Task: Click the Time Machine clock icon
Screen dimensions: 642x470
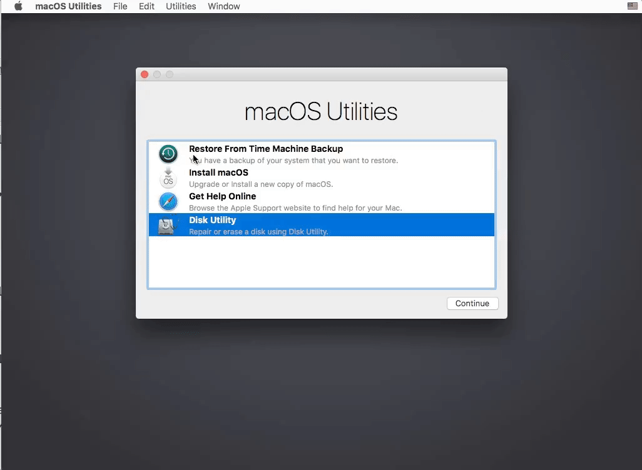Action: pos(168,154)
